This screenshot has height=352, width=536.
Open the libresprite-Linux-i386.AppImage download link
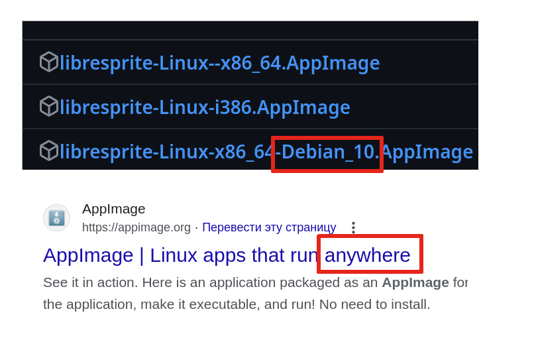205,107
